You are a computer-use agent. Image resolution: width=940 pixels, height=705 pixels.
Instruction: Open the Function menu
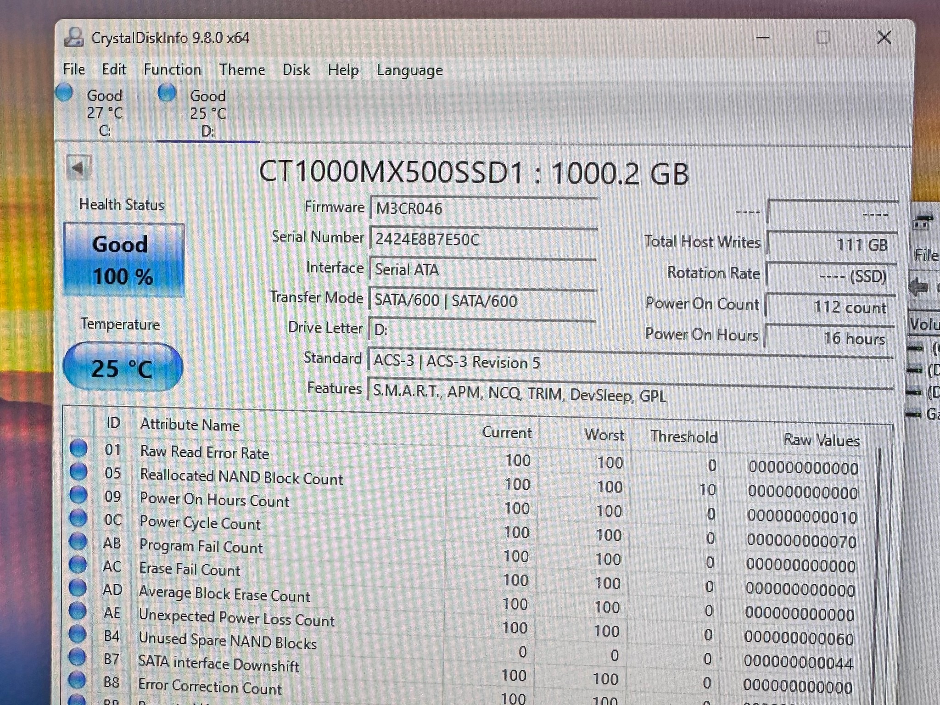click(172, 69)
